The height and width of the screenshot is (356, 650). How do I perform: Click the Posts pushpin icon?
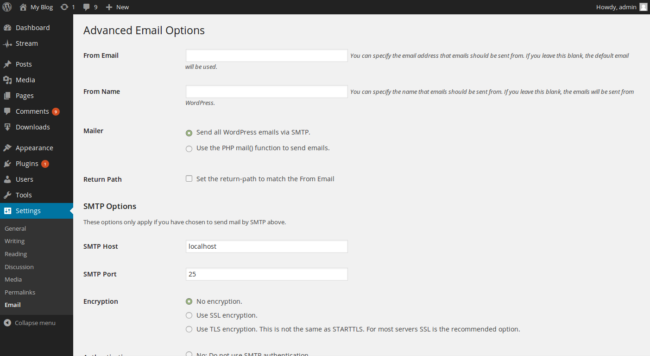[7, 64]
